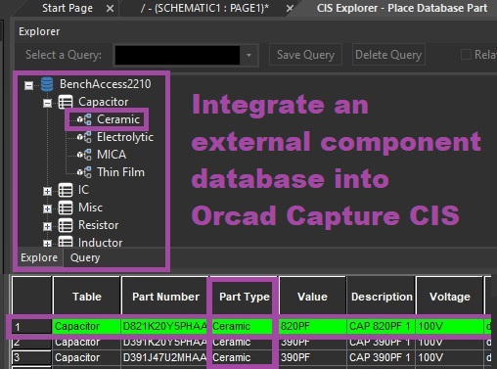Collapse the BenchAccess2210 database node
The width and height of the screenshot is (497, 369).
click(x=28, y=85)
